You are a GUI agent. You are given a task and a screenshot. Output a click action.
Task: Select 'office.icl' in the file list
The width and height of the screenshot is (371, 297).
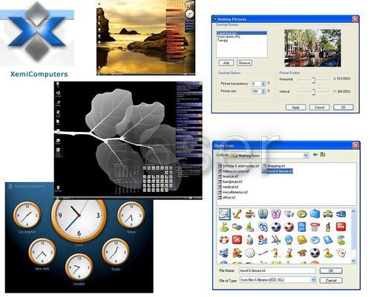226,198
